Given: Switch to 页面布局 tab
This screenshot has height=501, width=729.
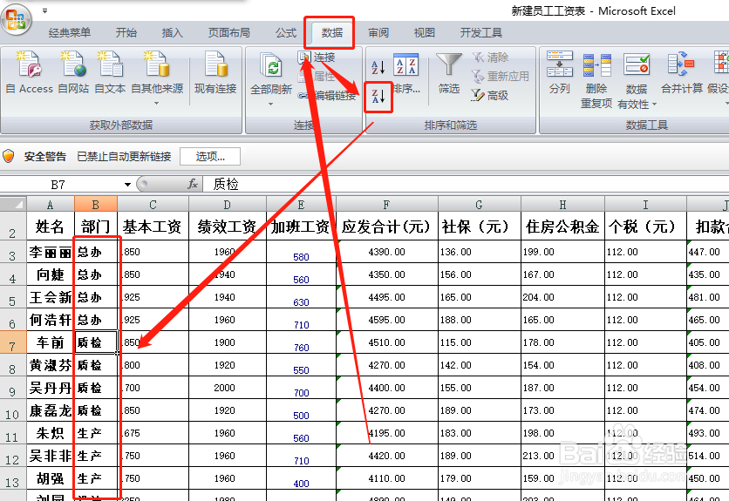Looking at the screenshot, I should [x=228, y=33].
